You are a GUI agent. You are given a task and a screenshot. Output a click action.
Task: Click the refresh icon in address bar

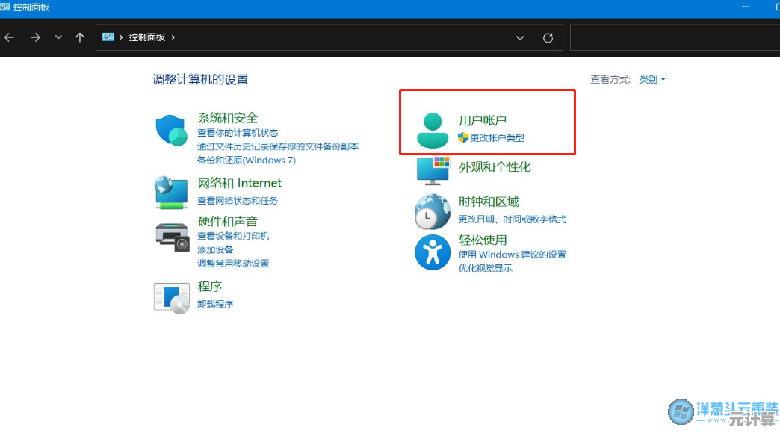[x=548, y=37]
